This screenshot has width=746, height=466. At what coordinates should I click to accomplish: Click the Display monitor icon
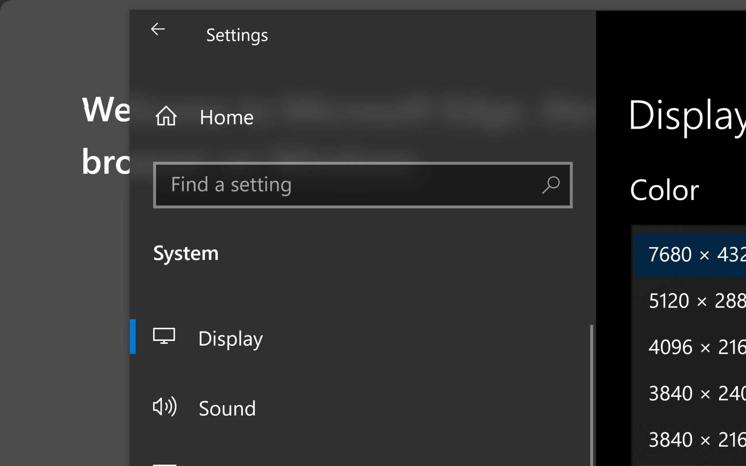[x=164, y=336]
